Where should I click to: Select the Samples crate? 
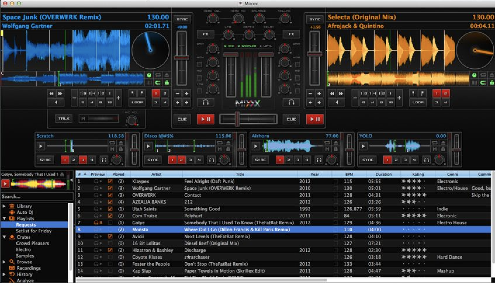[x=25, y=256]
